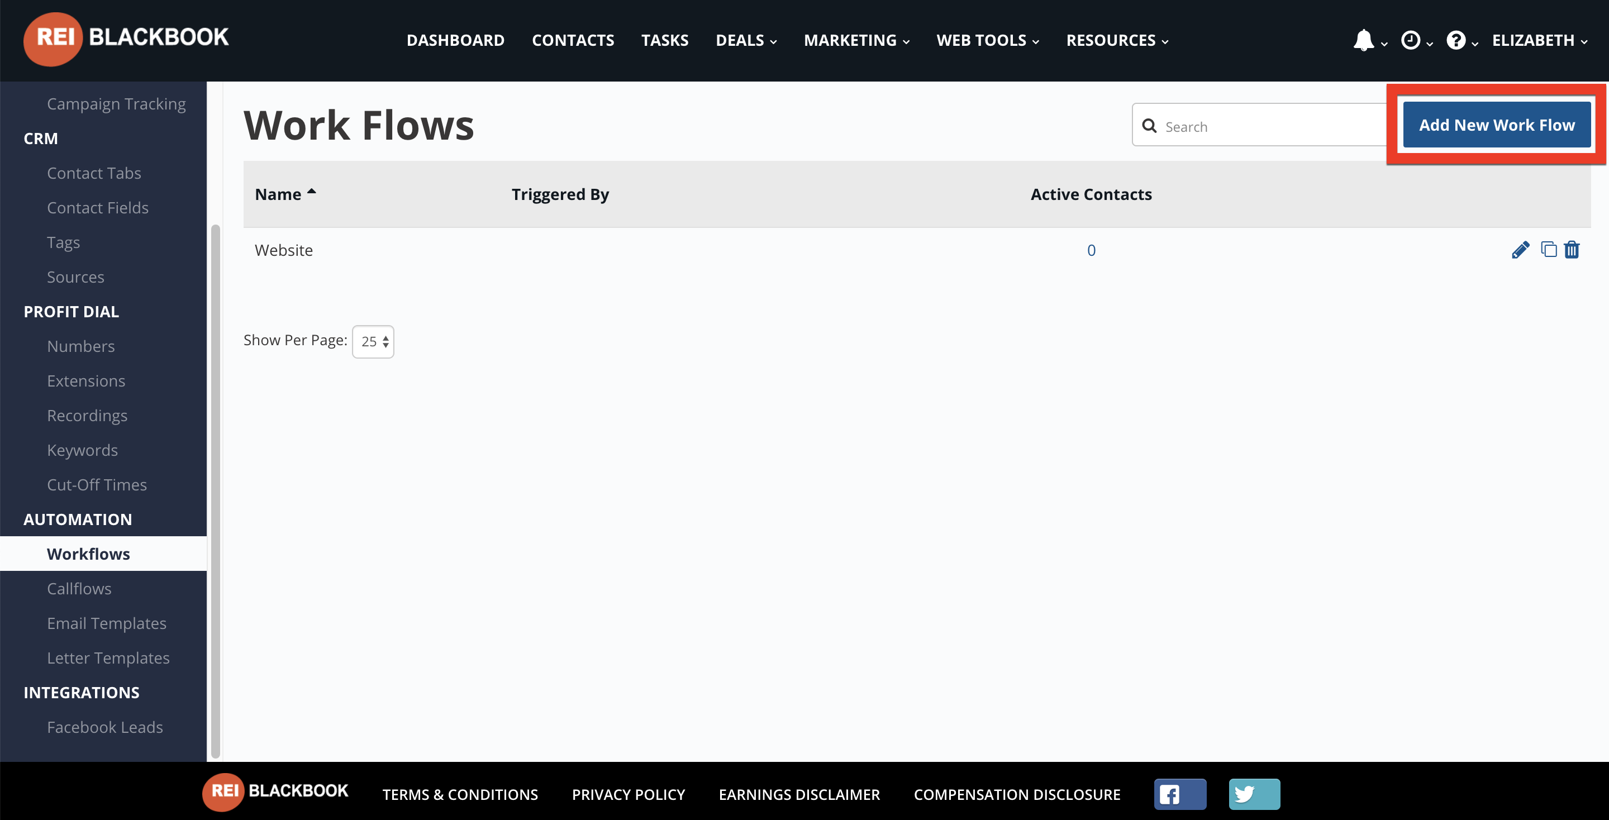Click into the Search field
Screen dimensions: 1609x820
[1262, 125]
